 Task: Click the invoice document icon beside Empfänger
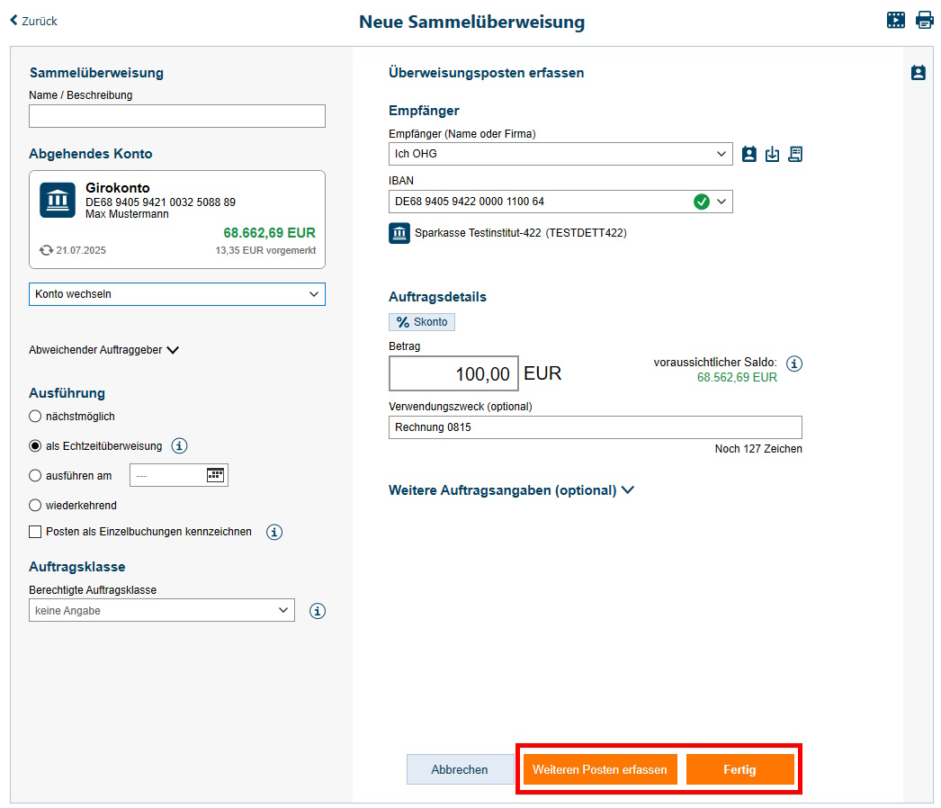coord(794,154)
